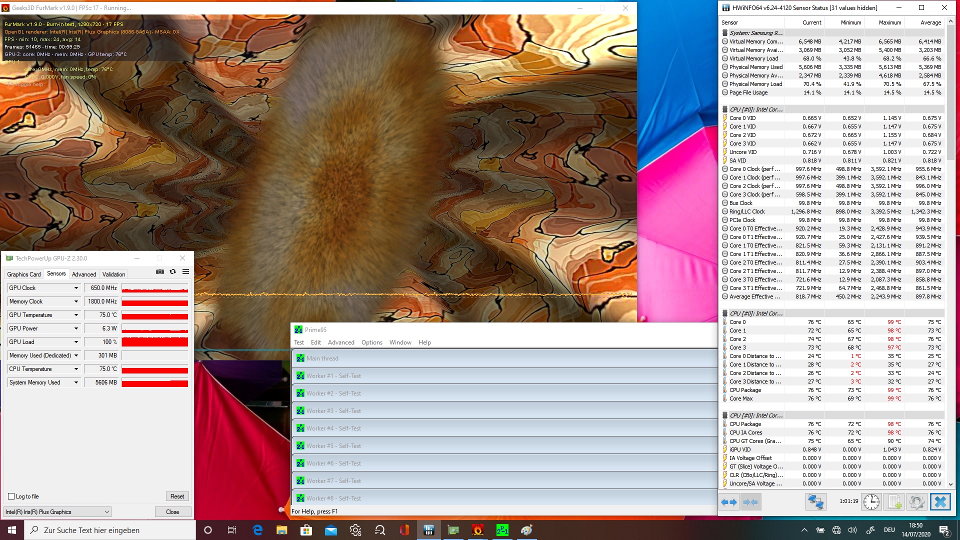The height and width of the screenshot is (540, 960).
Task: Click HWiNFO network monitors icon
Action: click(x=815, y=501)
